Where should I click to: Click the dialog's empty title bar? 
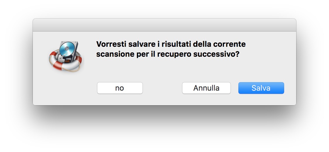tap(164, 25)
